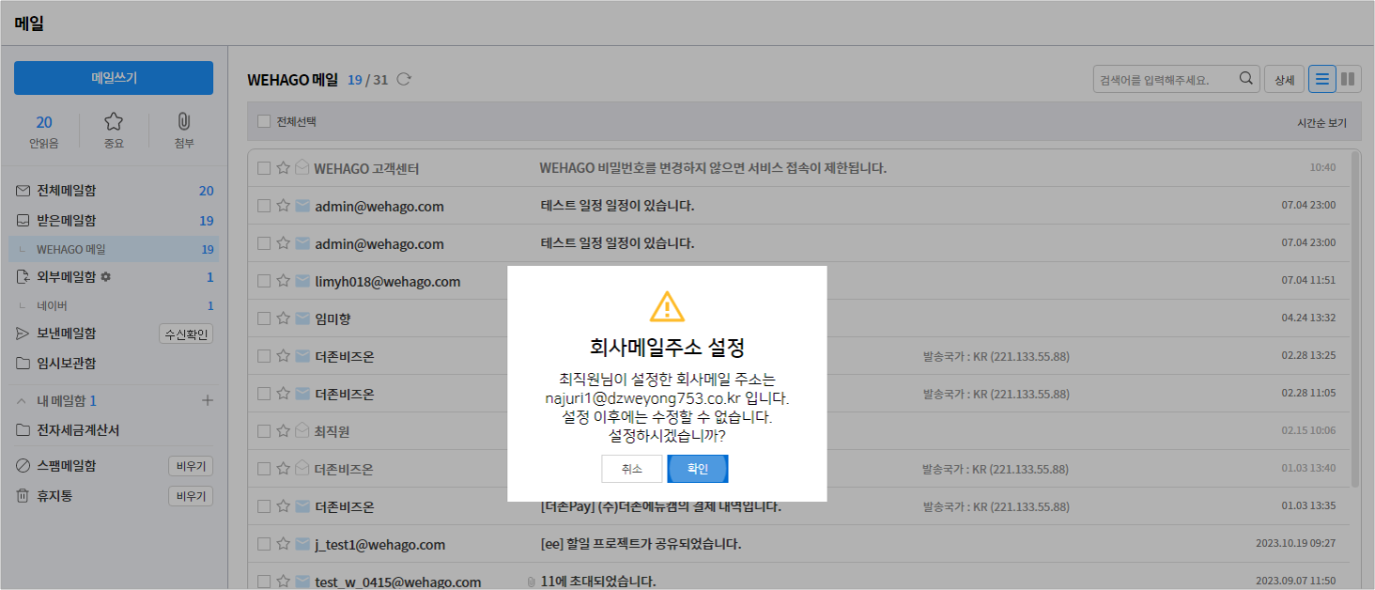Open the 받은메일함 folder
Screen dimensions: 1375x590
(x=66, y=221)
